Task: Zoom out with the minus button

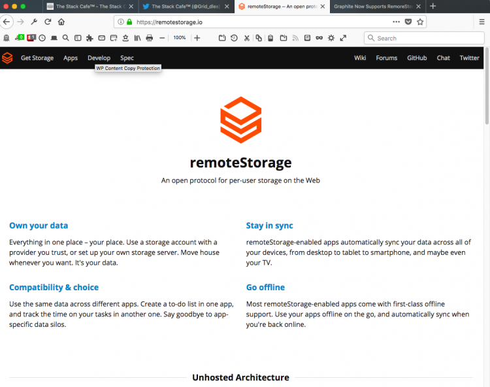Action: pyautogui.click(x=162, y=38)
